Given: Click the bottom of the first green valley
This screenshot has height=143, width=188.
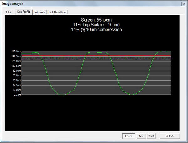Looking at the screenshot, I should 62,95.
